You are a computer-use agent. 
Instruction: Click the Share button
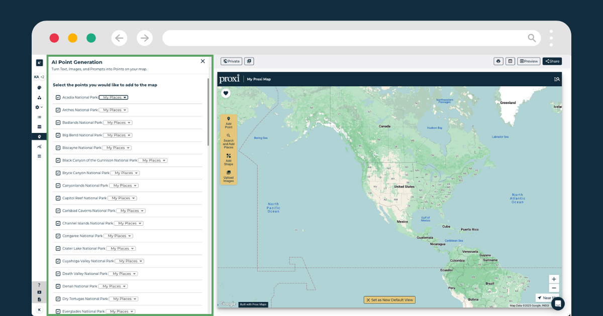coord(552,61)
